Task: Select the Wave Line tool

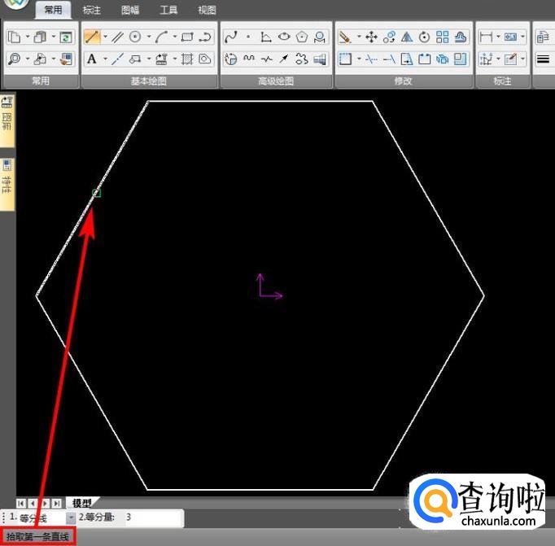Action: click(x=249, y=59)
